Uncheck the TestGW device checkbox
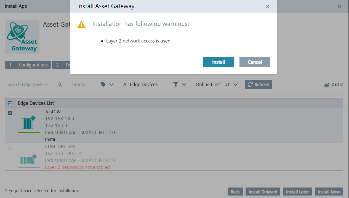The height and width of the screenshot is (198, 349). tap(10, 113)
